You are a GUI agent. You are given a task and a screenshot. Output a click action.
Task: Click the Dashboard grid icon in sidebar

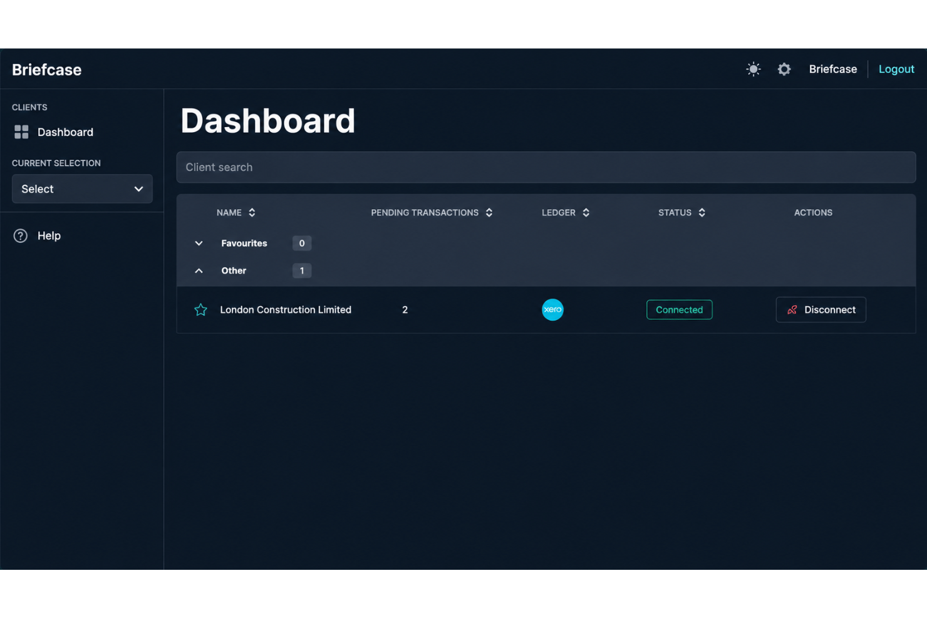click(21, 131)
